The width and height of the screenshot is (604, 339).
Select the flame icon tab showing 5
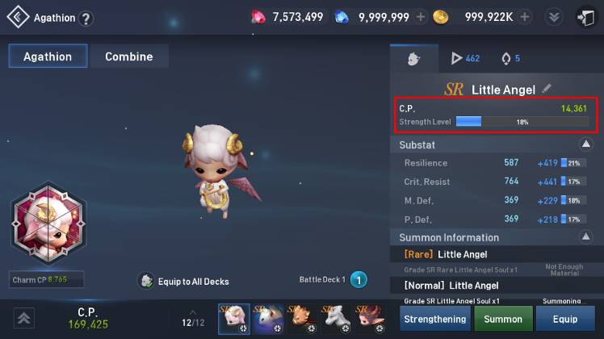coord(511,59)
